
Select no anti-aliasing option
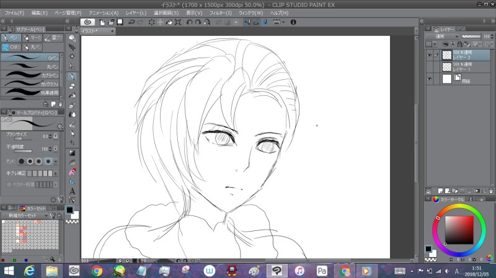[21, 162]
